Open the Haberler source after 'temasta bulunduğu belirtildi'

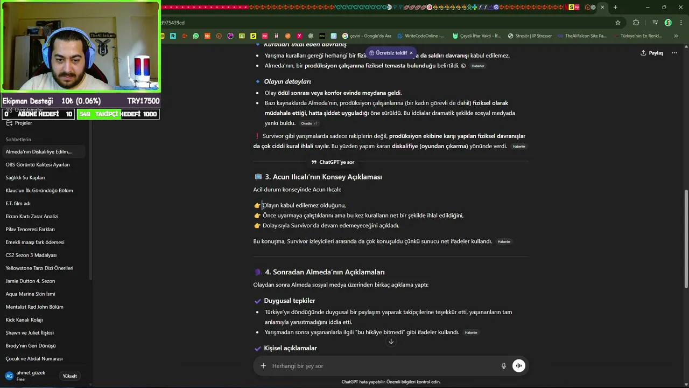(478, 66)
